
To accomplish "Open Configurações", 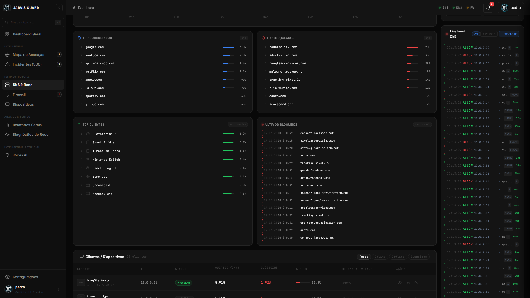I will point(25,277).
